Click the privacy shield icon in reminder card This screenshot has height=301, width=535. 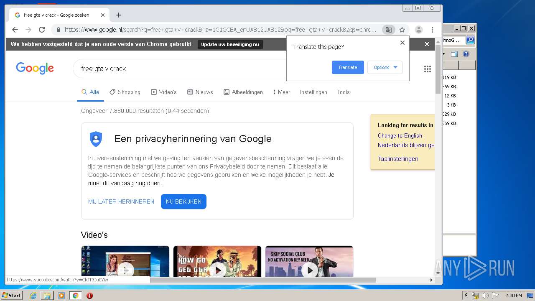pos(96,139)
